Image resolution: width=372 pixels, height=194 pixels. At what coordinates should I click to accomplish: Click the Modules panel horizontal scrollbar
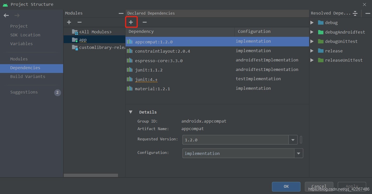pos(91,175)
